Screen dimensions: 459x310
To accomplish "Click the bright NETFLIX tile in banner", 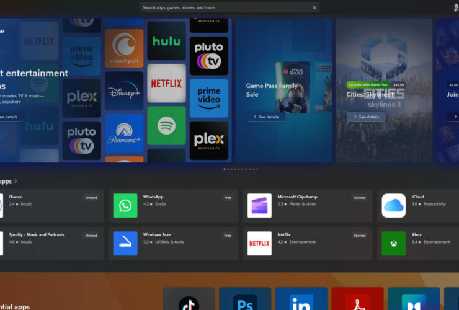I will tap(166, 84).
